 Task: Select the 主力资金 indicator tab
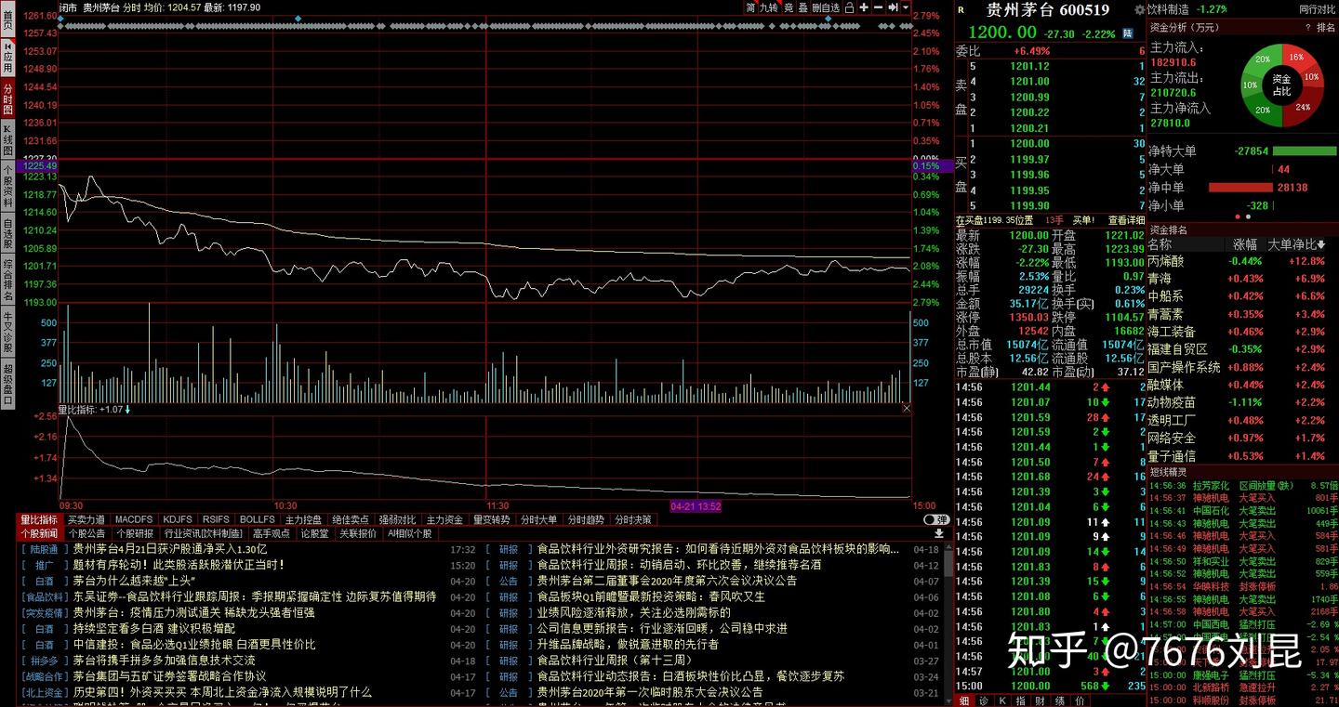coord(444,519)
